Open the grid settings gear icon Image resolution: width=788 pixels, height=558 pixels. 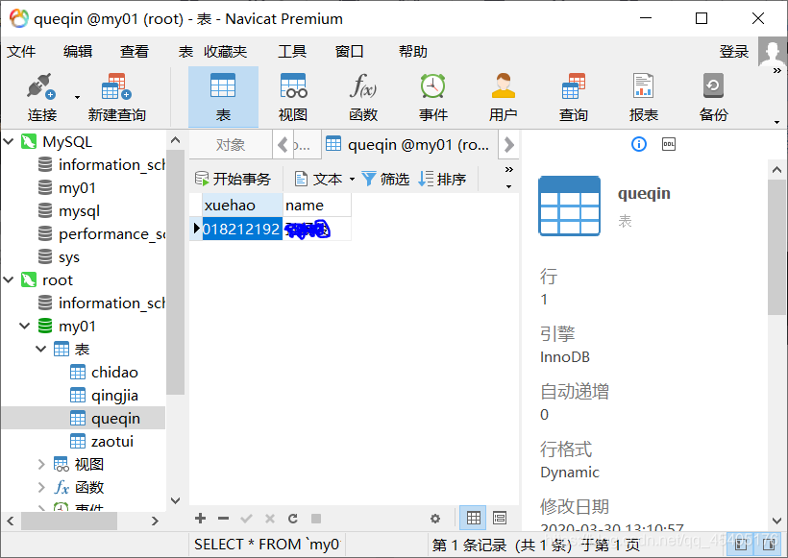435,519
